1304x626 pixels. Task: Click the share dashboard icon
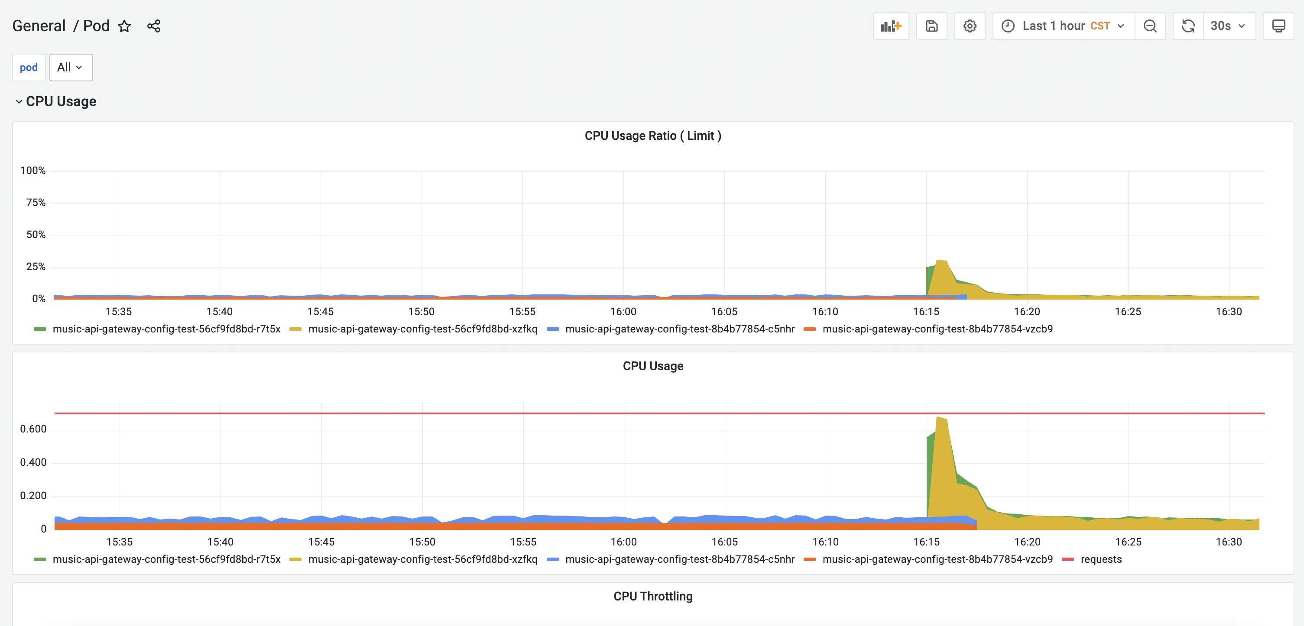click(x=154, y=26)
